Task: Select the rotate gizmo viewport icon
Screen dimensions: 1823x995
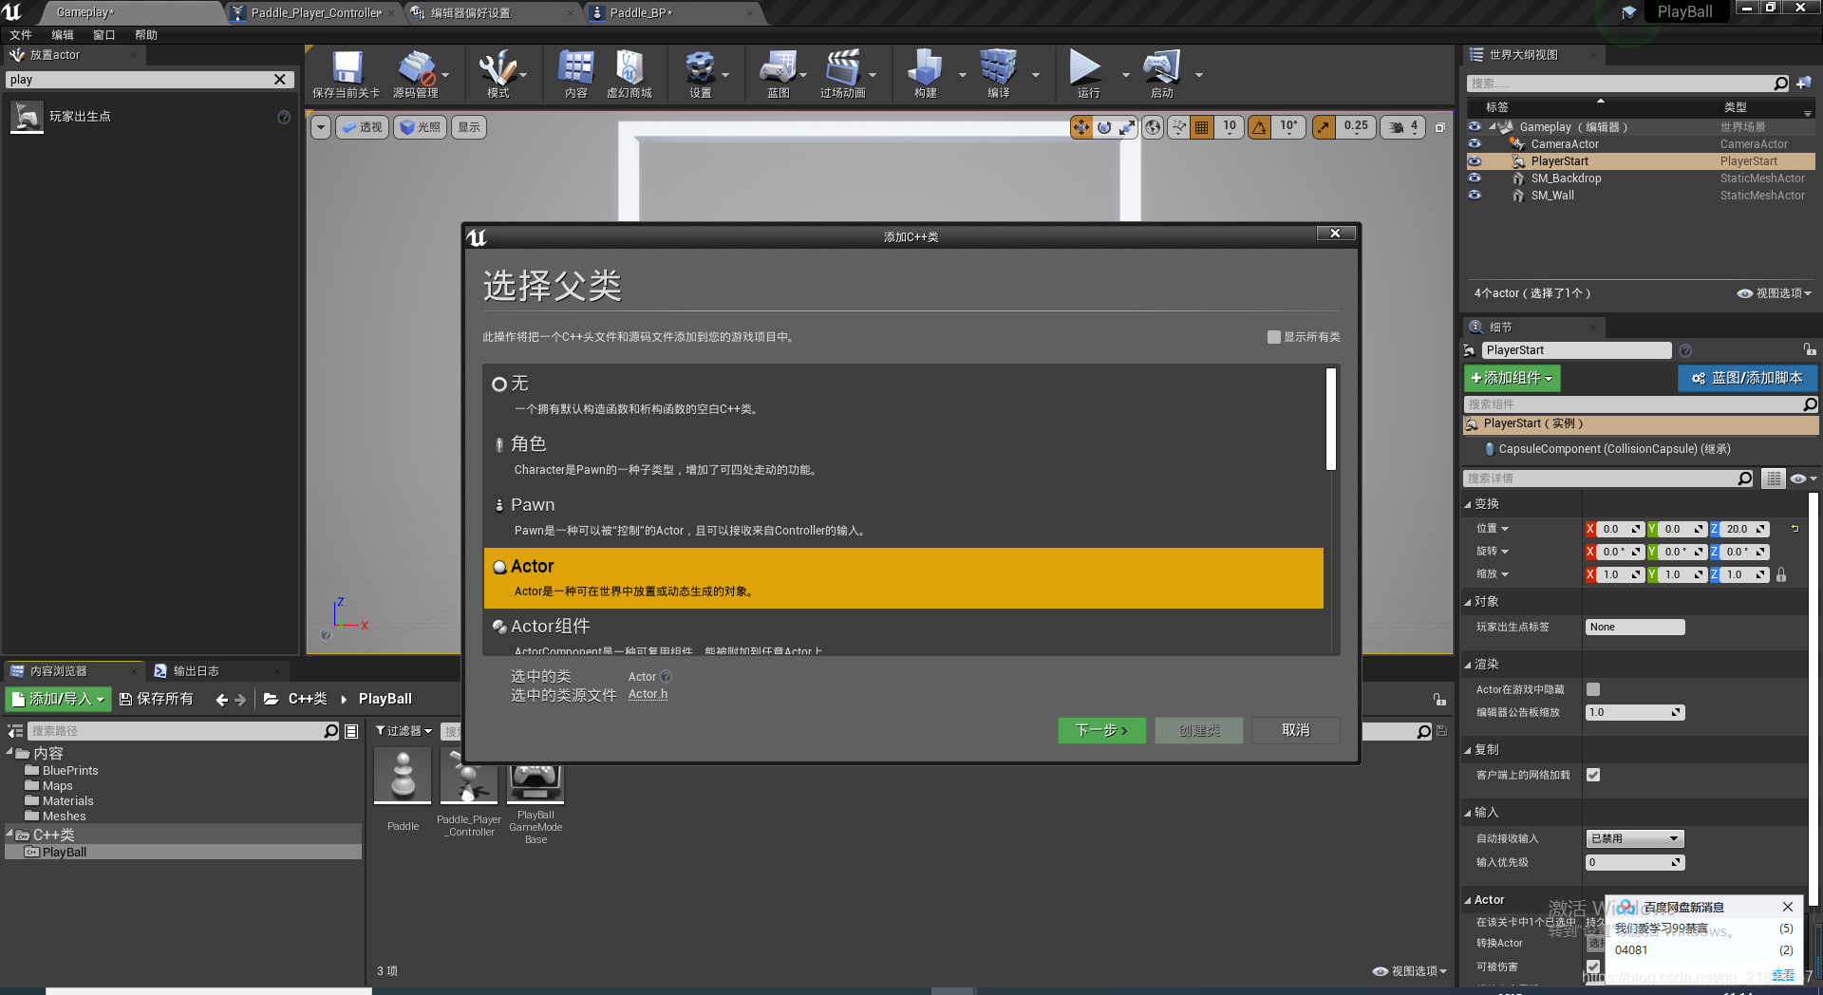Action: tap(1104, 127)
